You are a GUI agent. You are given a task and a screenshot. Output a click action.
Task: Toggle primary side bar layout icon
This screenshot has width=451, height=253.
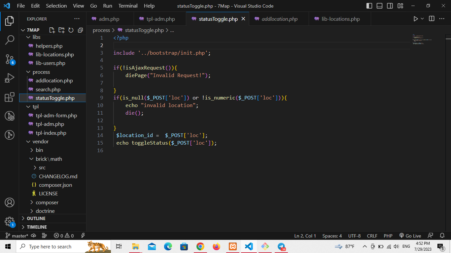pos(369,6)
